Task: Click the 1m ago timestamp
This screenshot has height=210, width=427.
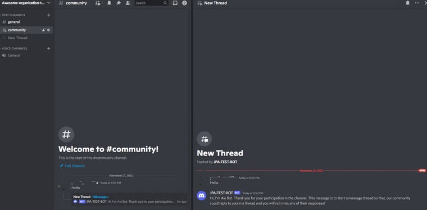Action: (x=181, y=202)
